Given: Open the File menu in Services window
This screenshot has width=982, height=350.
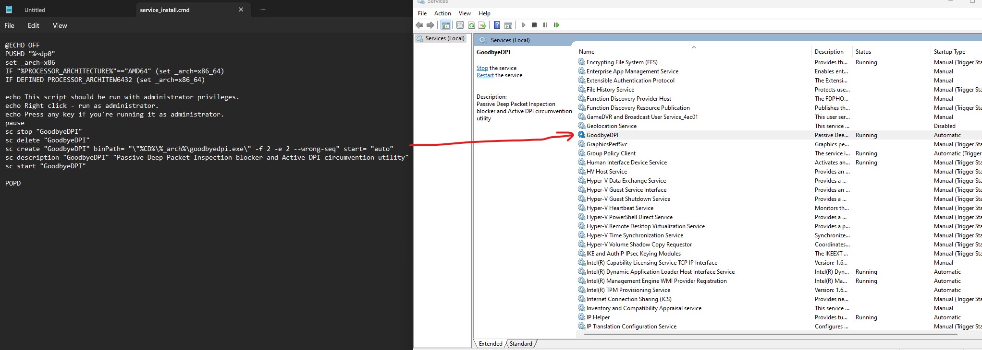Looking at the screenshot, I should pyautogui.click(x=422, y=13).
